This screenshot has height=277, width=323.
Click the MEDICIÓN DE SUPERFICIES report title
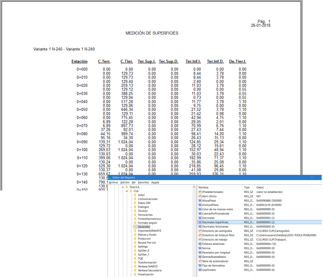[152, 33]
